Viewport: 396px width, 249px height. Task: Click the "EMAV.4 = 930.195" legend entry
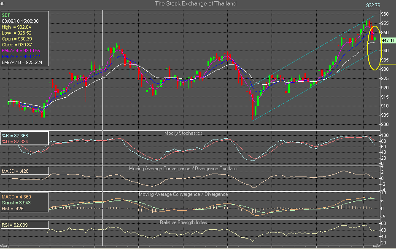tap(21, 51)
